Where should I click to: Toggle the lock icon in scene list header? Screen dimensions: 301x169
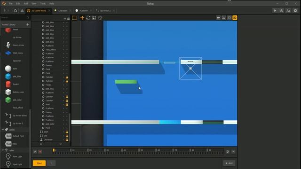(68, 19)
